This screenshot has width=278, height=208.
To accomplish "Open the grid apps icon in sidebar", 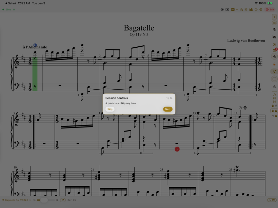I will pos(274,23).
